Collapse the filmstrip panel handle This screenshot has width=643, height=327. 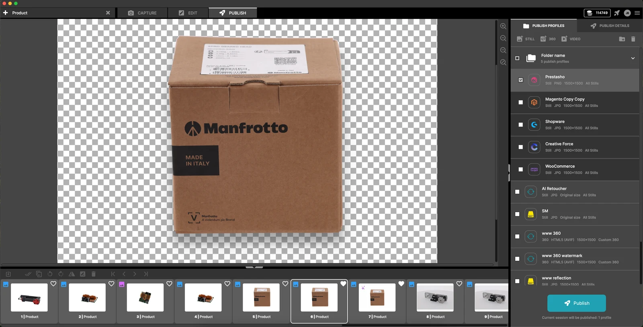254,267
